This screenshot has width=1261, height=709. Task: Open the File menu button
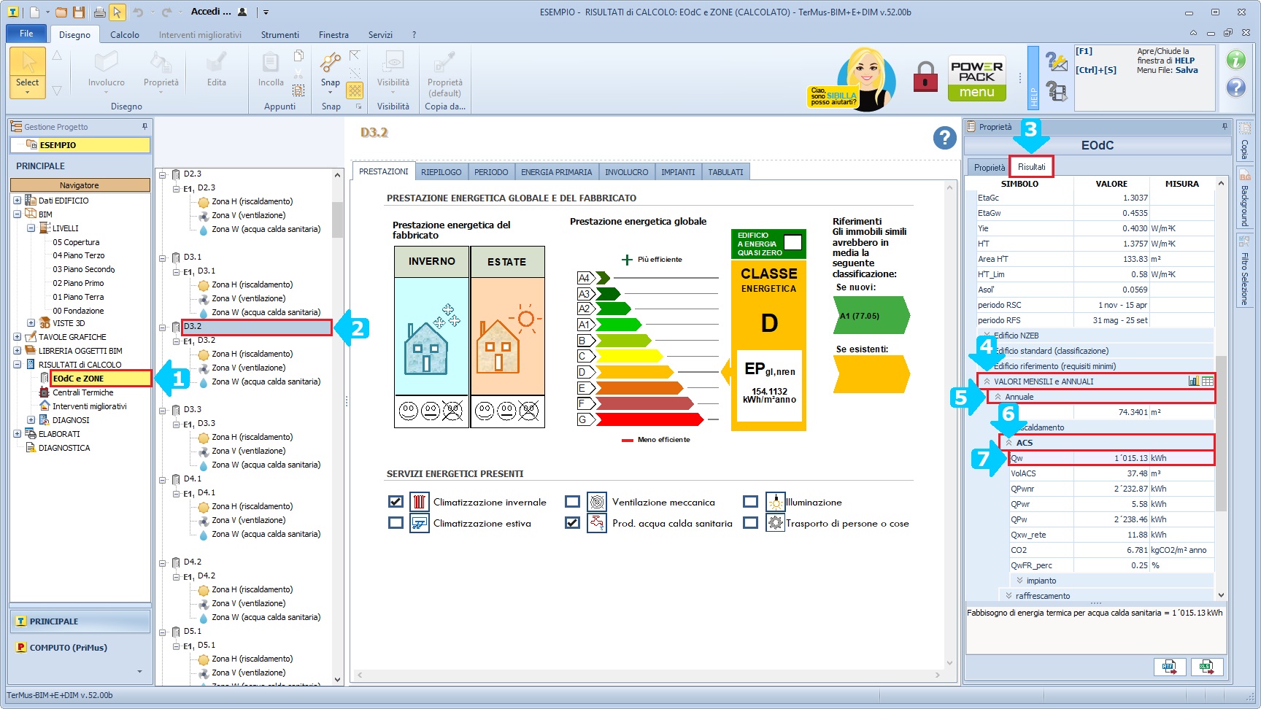point(26,34)
